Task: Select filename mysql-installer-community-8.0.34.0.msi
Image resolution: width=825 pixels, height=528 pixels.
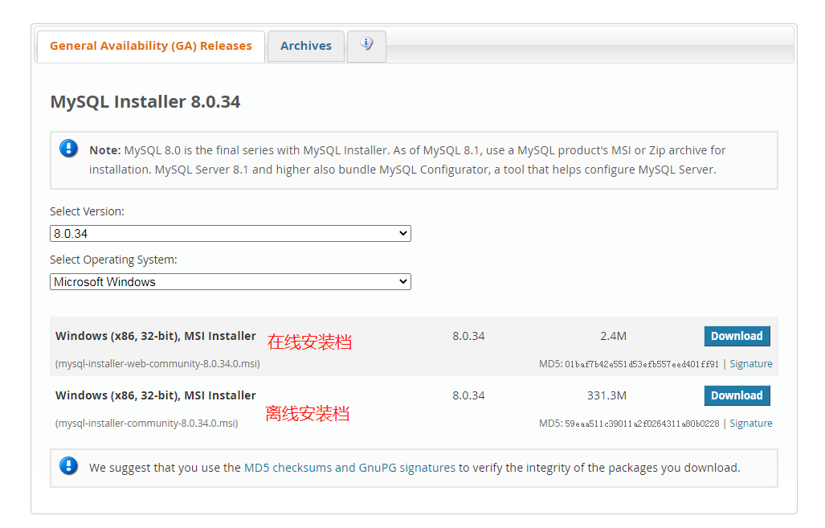Action: point(147,424)
